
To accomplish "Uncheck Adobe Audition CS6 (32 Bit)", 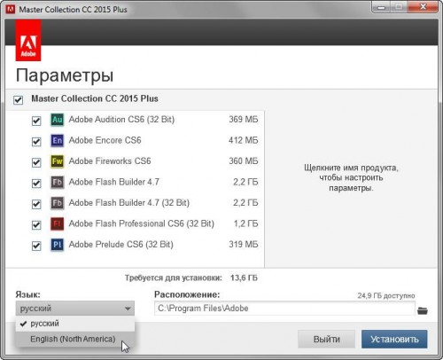I will 36,121.
